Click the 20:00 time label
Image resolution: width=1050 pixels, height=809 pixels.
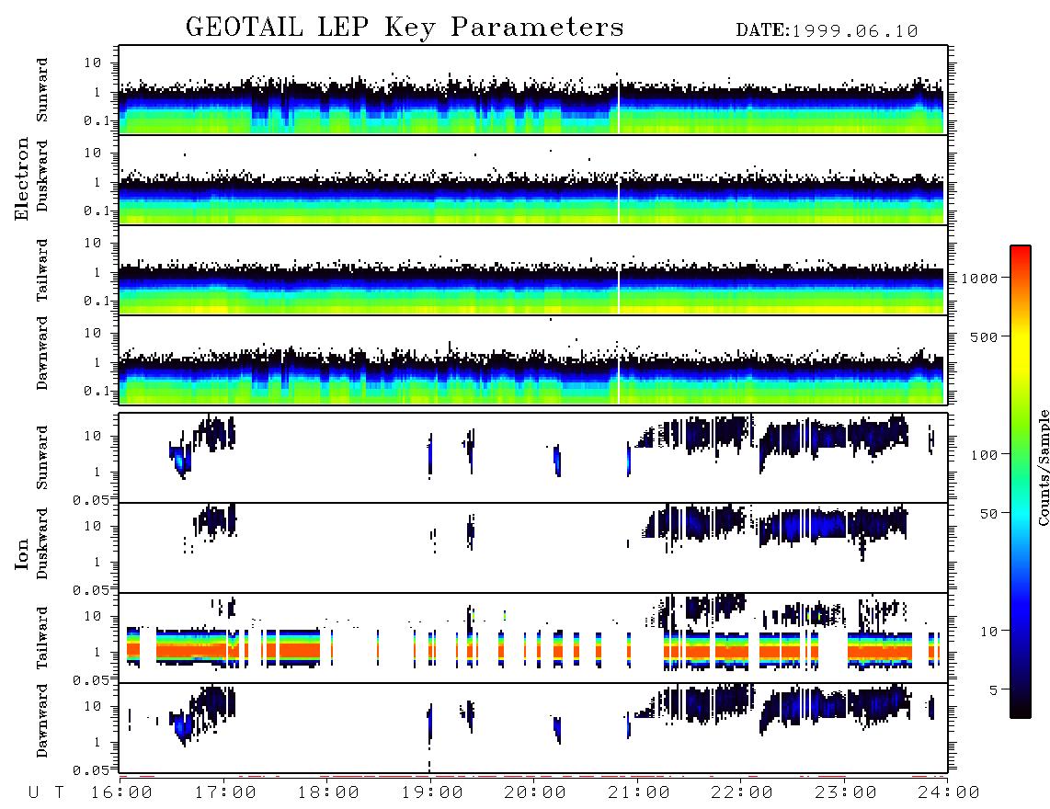535,792
